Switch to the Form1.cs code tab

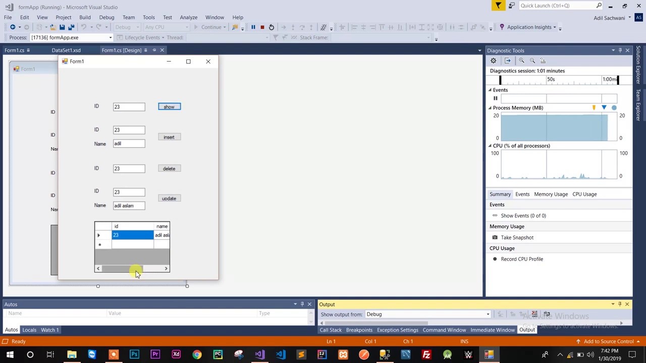pyautogui.click(x=15, y=50)
